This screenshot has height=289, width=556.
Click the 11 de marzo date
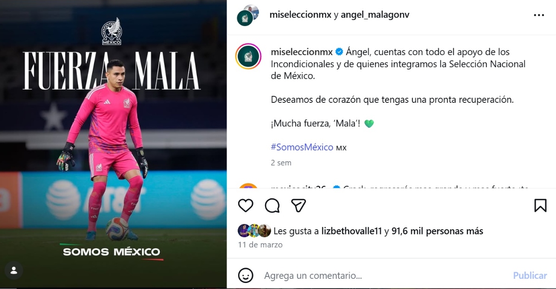260,245
